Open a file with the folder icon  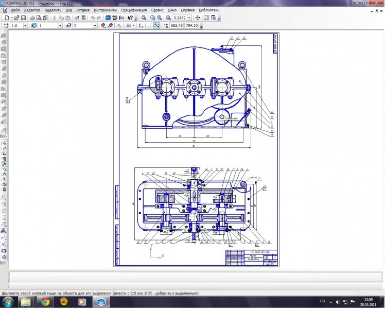pyautogui.click(x=16, y=18)
